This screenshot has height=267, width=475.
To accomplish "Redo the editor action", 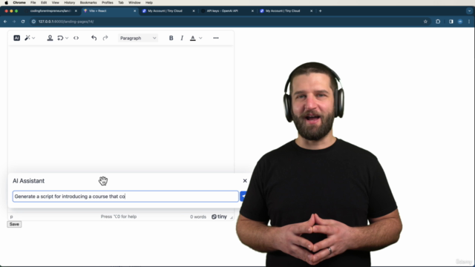I will (x=105, y=38).
